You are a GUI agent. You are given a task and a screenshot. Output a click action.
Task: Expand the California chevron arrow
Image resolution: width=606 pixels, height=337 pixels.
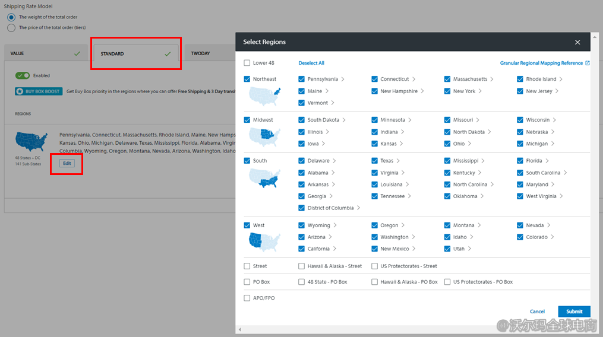click(334, 249)
